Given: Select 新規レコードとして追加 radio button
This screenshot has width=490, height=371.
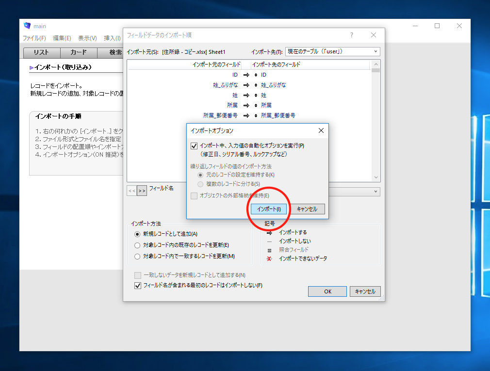Looking at the screenshot, I should (137, 234).
